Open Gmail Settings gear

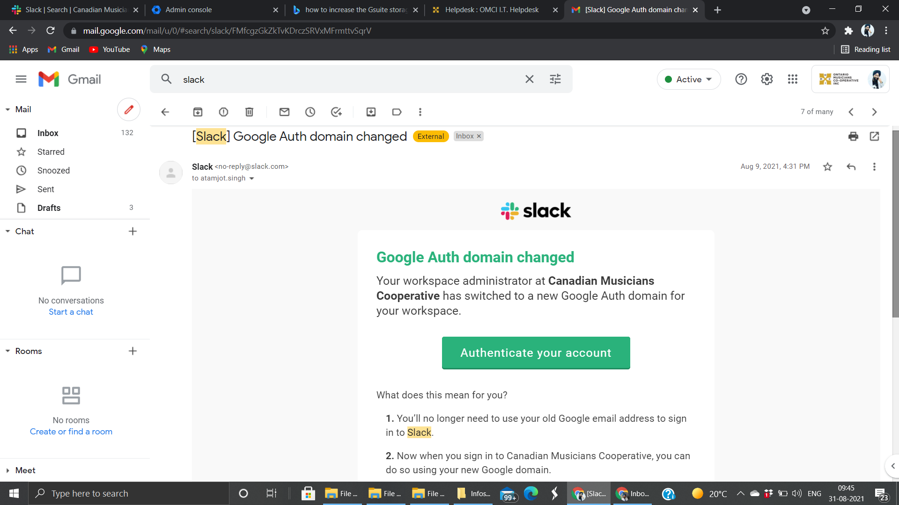tap(766, 79)
